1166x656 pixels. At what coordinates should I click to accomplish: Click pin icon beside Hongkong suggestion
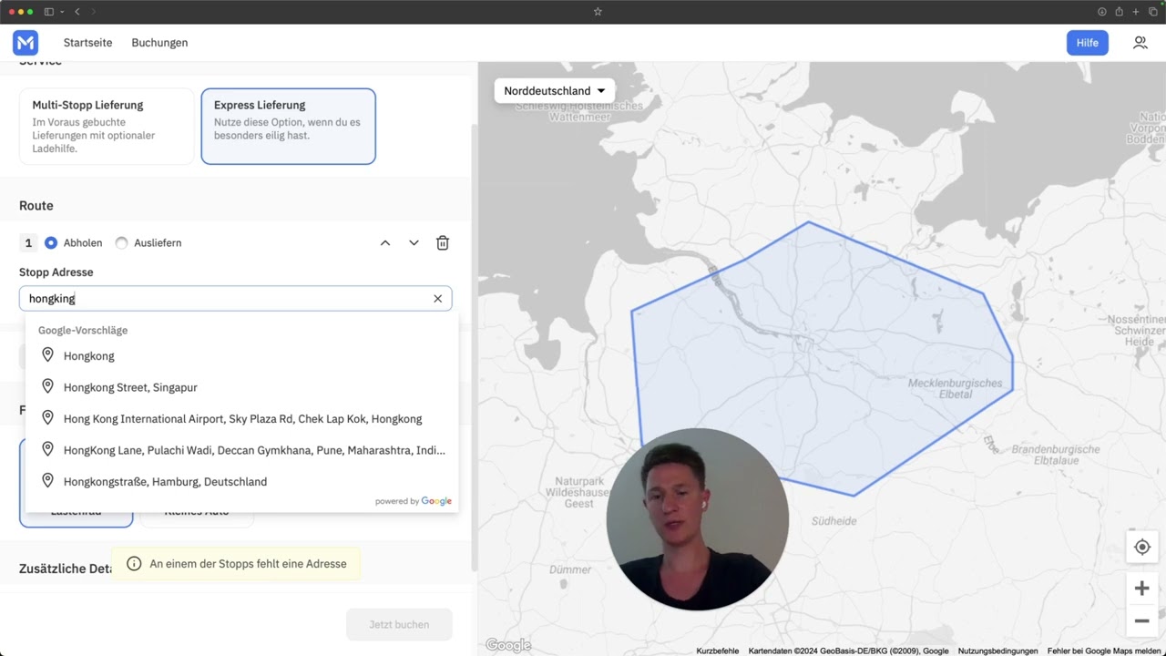(x=48, y=355)
